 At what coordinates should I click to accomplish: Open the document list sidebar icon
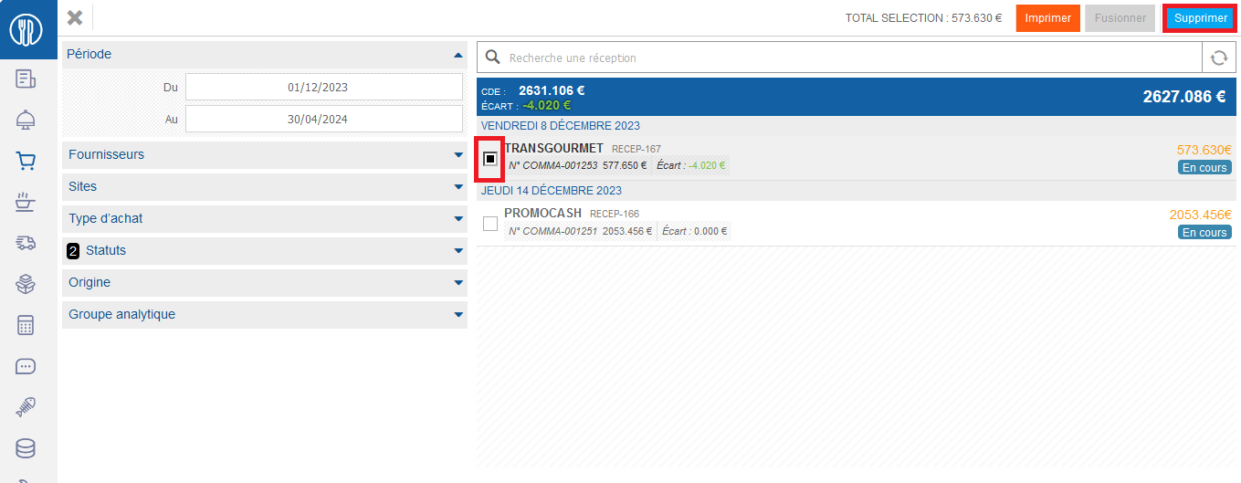tap(26, 79)
